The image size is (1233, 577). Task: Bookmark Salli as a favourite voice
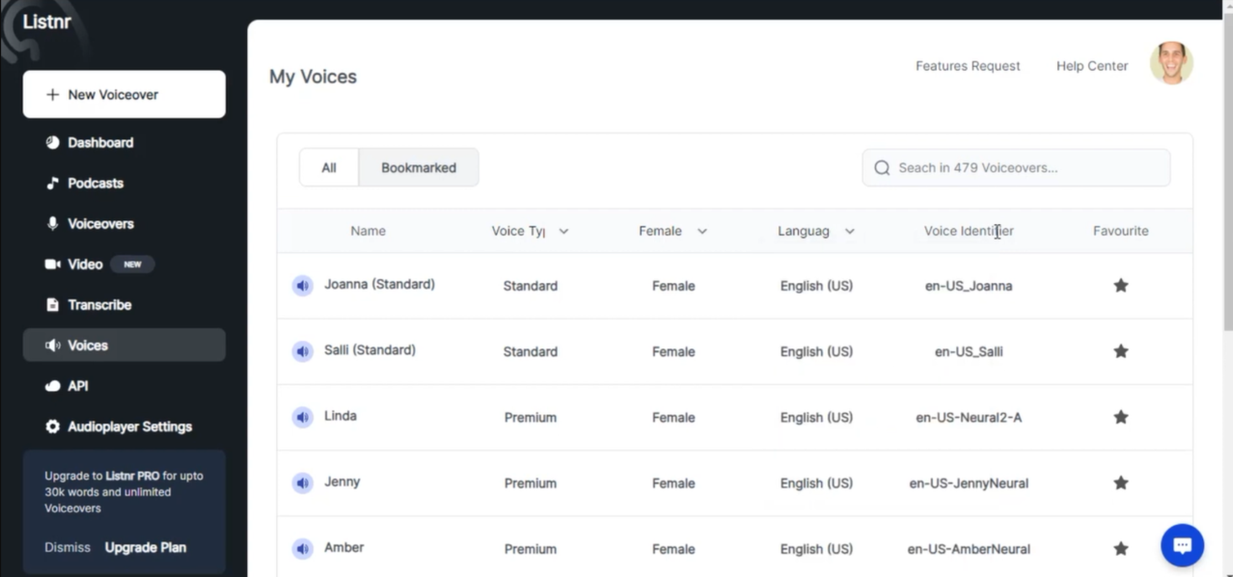pyautogui.click(x=1121, y=351)
